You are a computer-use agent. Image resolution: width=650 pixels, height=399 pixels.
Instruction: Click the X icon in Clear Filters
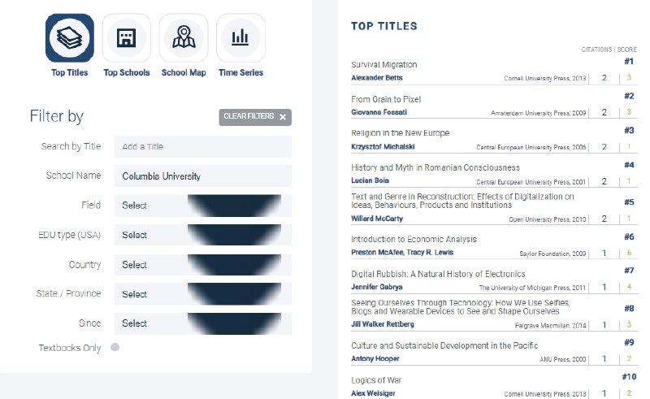283,117
